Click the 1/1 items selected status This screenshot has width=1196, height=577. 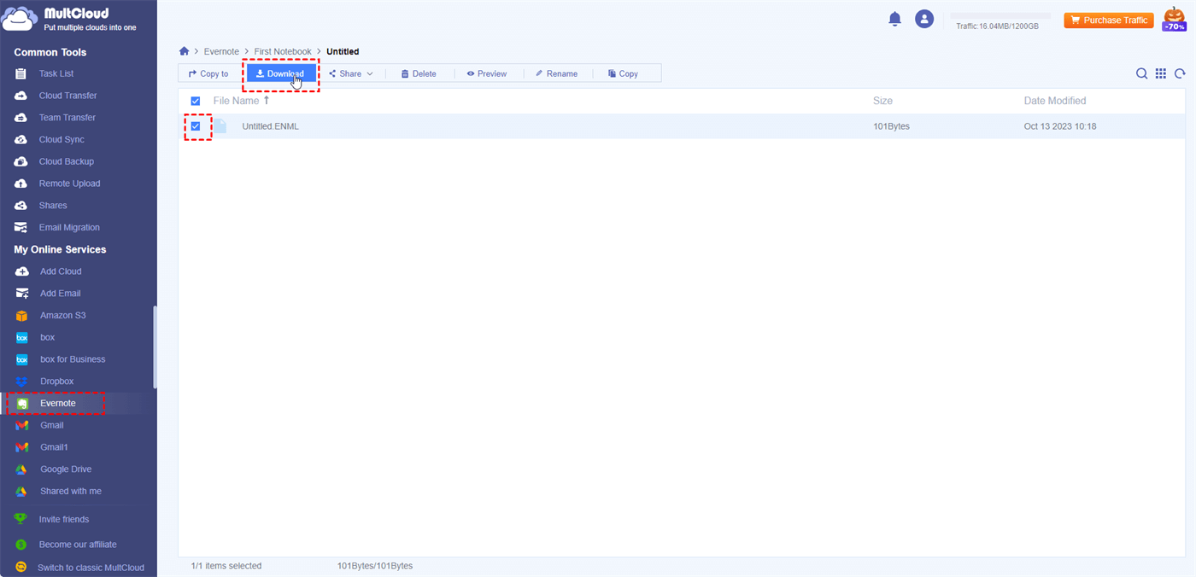(x=226, y=566)
